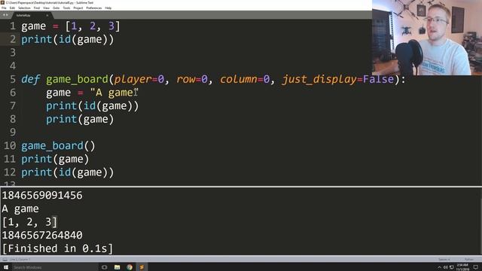Screen dimensions: 482x271
Task: Open File Explorer from the taskbar
Action: [117, 267]
